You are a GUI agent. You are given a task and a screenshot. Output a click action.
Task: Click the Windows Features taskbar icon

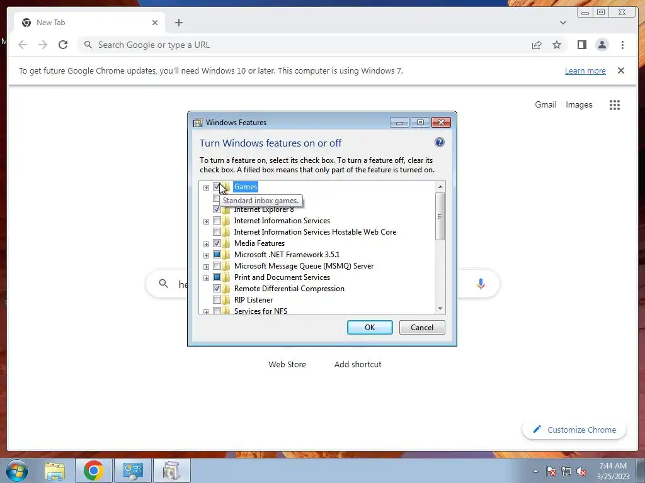(x=172, y=471)
